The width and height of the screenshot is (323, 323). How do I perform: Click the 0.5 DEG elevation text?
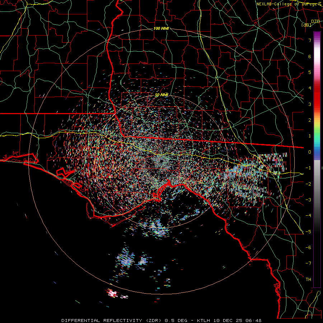[x=176, y=320]
